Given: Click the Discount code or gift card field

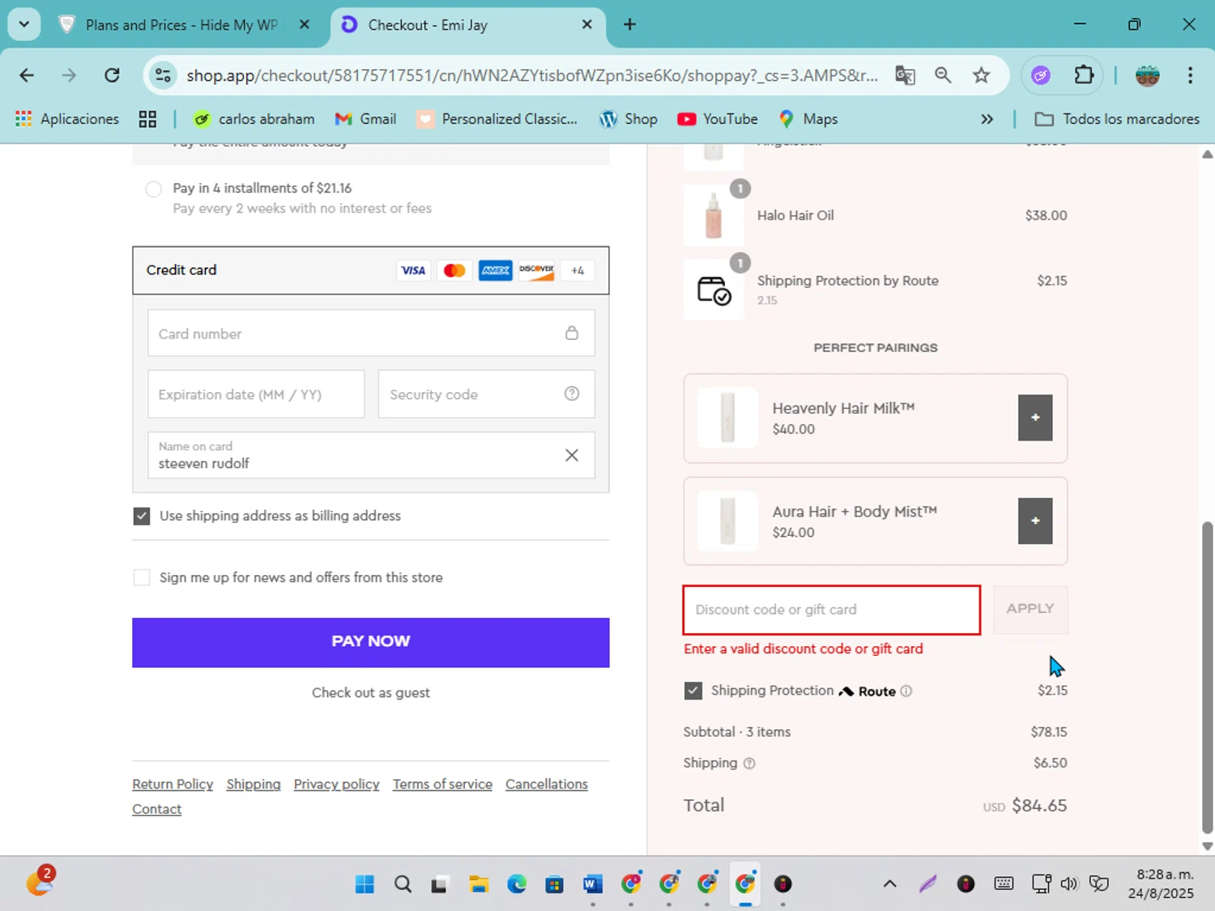Looking at the screenshot, I should click(x=832, y=610).
